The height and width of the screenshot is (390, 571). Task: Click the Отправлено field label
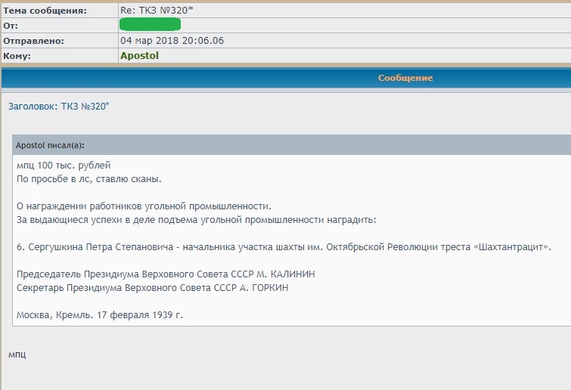[x=33, y=41]
